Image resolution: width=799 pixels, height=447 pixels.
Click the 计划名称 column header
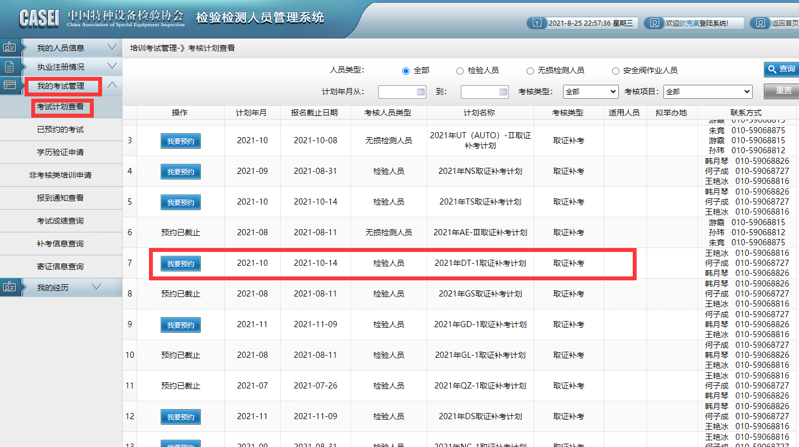tap(480, 113)
